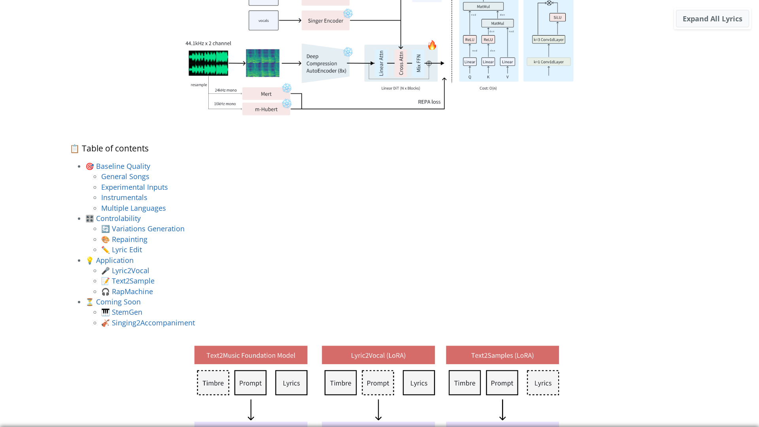
Task: Click the waveform image in the architecture diagram
Action: pos(208,63)
